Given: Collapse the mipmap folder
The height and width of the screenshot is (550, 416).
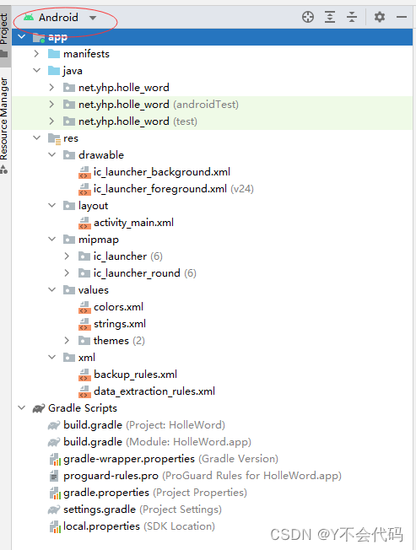Looking at the screenshot, I should (52, 240).
